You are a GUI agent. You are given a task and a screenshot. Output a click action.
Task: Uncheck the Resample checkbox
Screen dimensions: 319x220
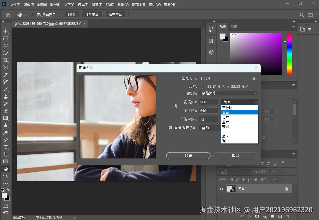coord(170,128)
